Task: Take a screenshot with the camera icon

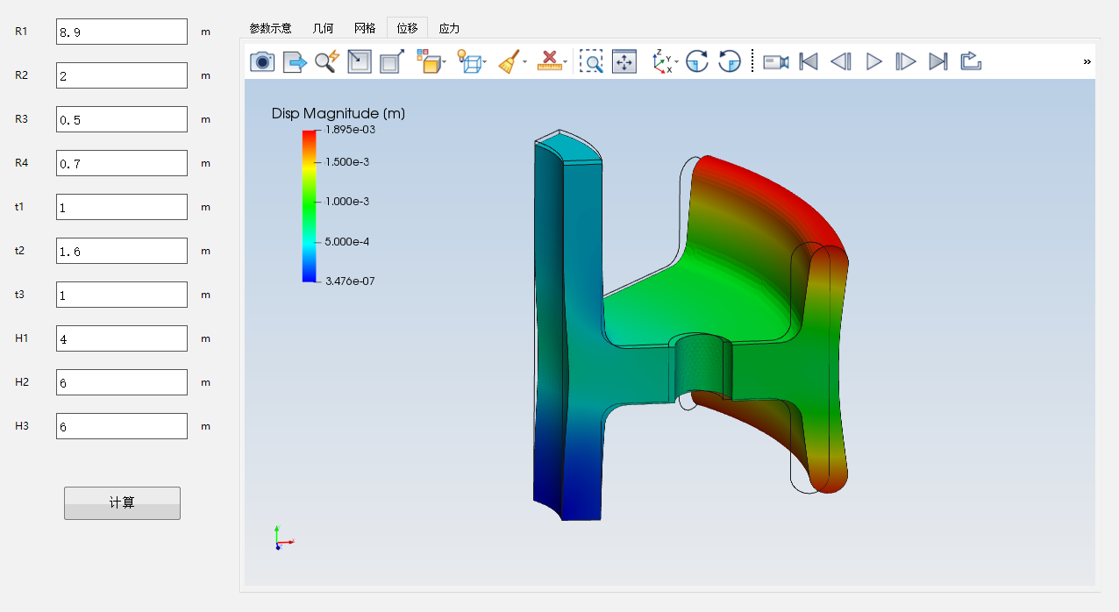Action: (262, 61)
